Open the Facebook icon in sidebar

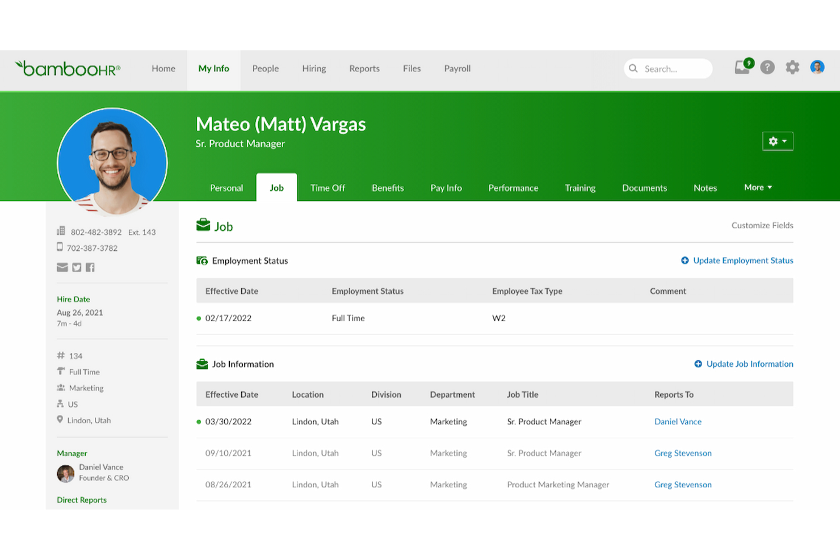point(90,267)
